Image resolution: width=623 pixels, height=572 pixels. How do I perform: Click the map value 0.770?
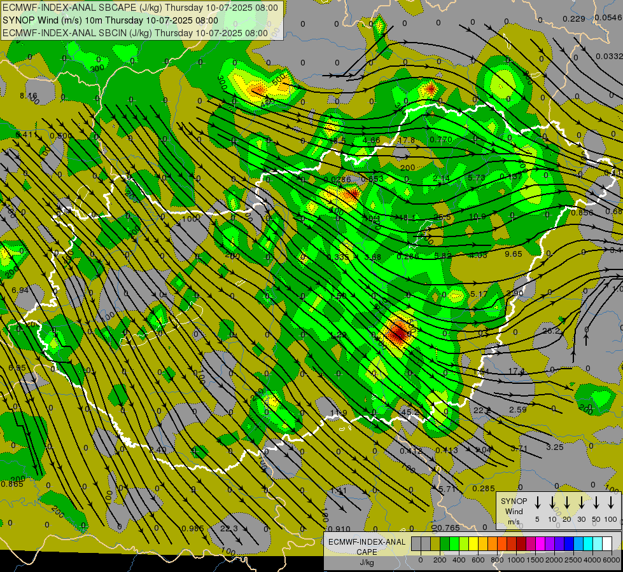pyautogui.click(x=441, y=139)
